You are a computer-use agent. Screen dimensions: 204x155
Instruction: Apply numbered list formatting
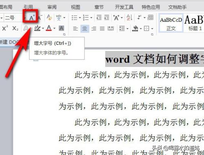(x=86, y=18)
